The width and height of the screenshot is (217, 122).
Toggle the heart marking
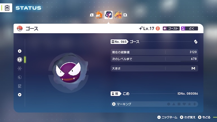[x=184, y=104]
